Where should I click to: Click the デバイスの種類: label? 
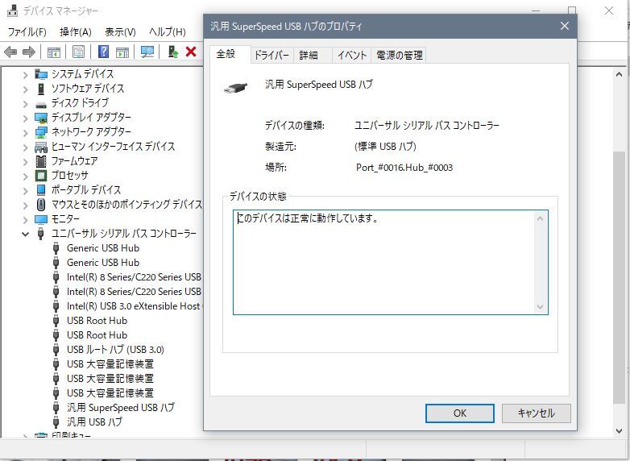pos(295,126)
